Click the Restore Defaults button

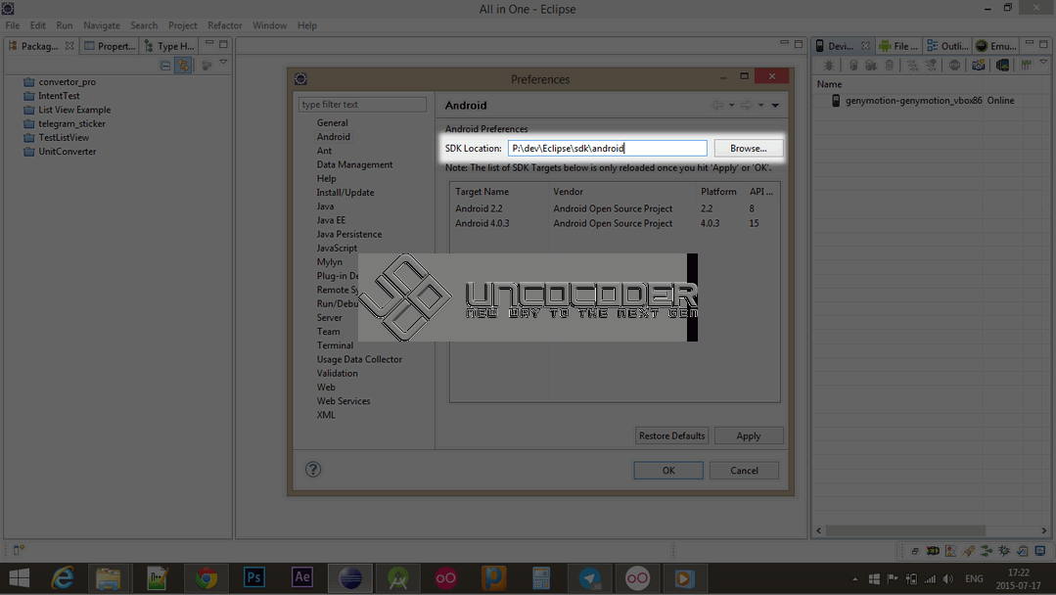[672, 435]
